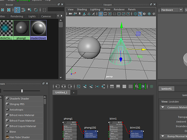Enable wireframe cube shading icon
187x140 pixels.
click(x=135, y=14)
